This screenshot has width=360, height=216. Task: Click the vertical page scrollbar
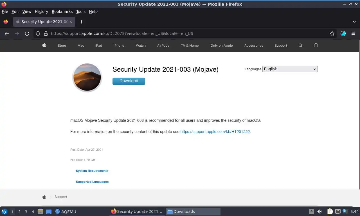[359, 115]
